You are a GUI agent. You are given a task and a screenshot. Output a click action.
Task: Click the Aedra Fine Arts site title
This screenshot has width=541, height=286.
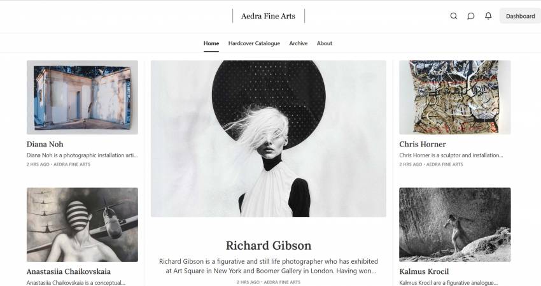[268, 16]
